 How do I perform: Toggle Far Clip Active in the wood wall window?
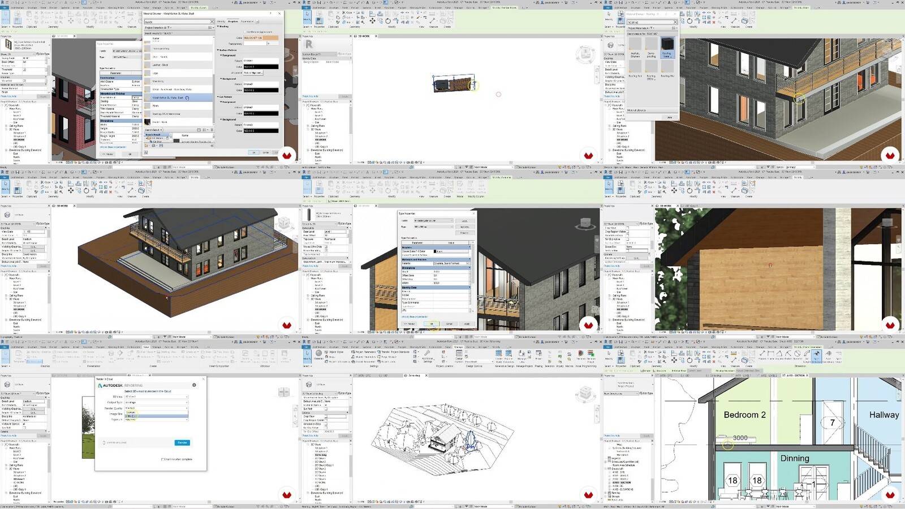pos(627,239)
